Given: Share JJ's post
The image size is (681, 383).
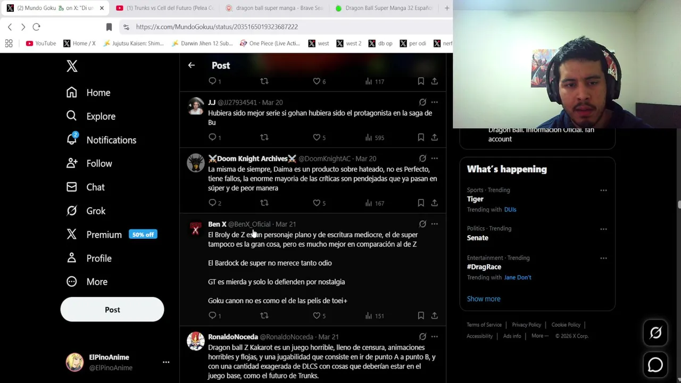Looking at the screenshot, I should tap(435, 137).
